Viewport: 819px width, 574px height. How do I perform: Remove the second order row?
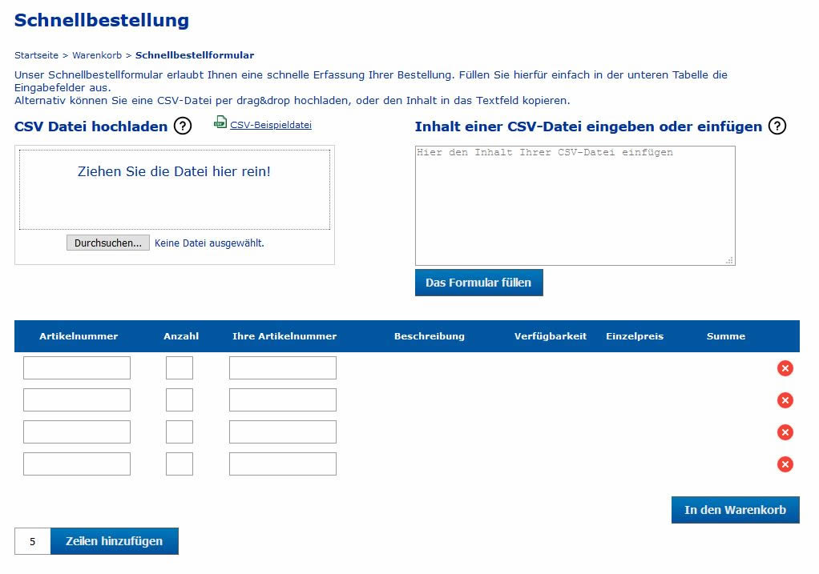[785, 400]
